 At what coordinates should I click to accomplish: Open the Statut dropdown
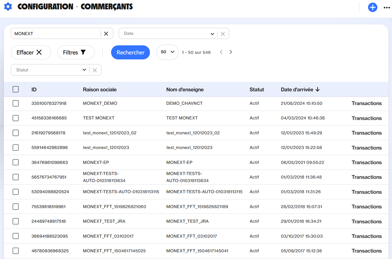[x=84, y=70]
